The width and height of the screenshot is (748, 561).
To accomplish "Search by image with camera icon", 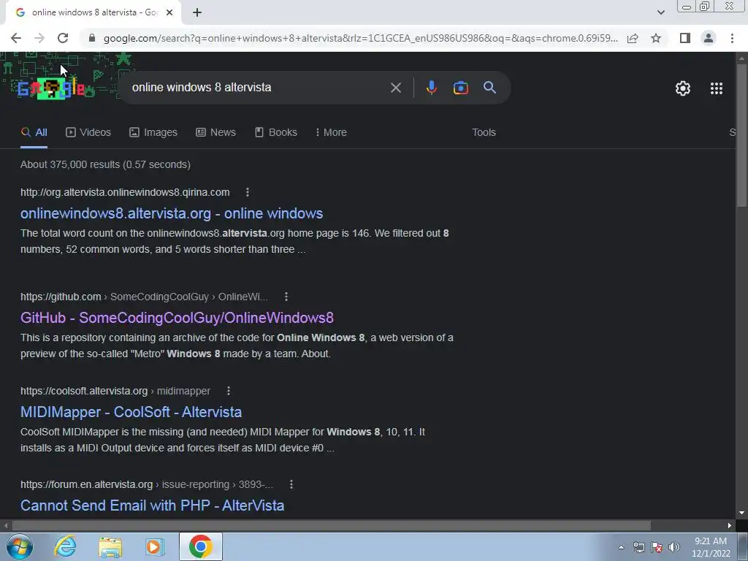I will coord(460,88).
